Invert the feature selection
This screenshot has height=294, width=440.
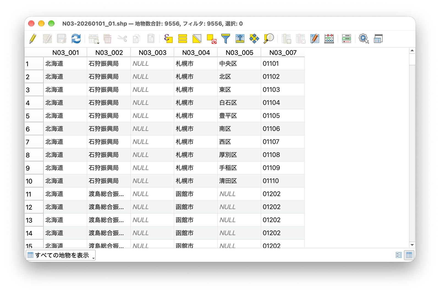pos(197,39)
